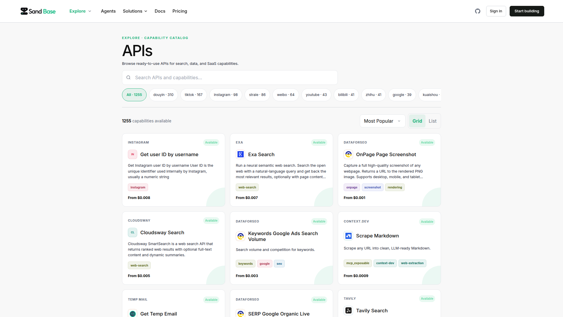Screen dimensions: 563x317
Task: Click "1255 capabilities available" text
Action: (x=147, y=121)
